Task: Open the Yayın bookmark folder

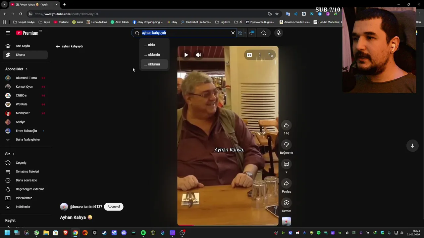Action: coord(44,22)
